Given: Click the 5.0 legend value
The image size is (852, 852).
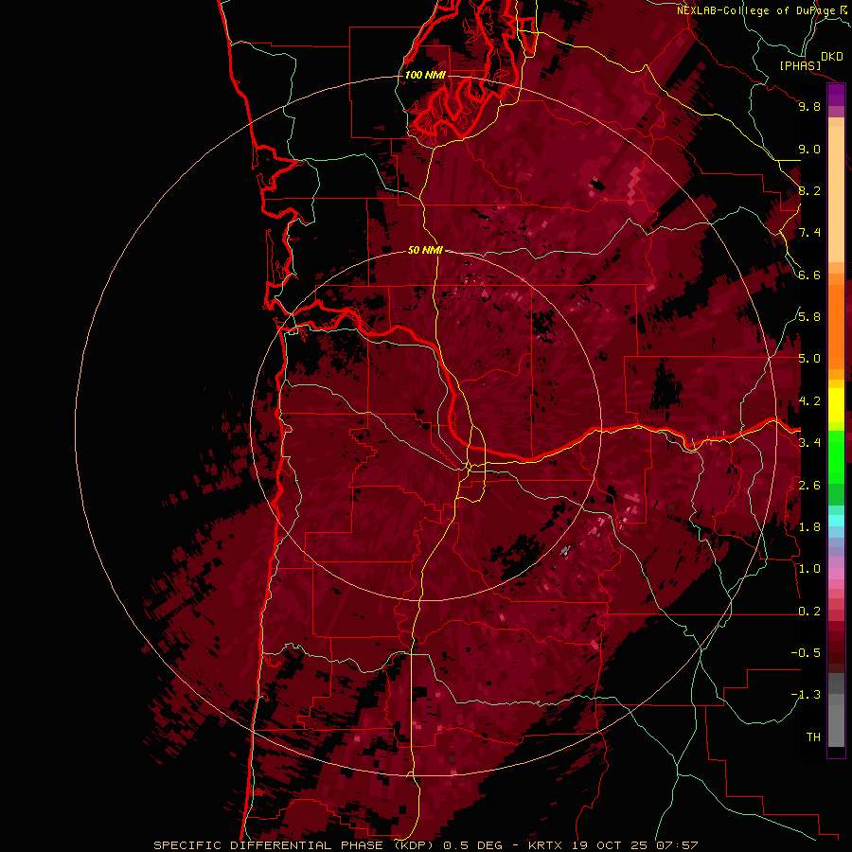Looking at the screenshot, I should click(x=809, y=359).
